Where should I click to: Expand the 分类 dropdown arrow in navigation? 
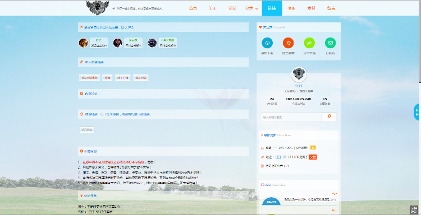(x=257, y=9)
